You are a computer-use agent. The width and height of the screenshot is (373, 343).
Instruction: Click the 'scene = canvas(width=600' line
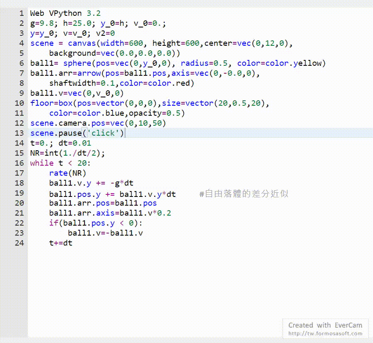(x=161, y=43)
